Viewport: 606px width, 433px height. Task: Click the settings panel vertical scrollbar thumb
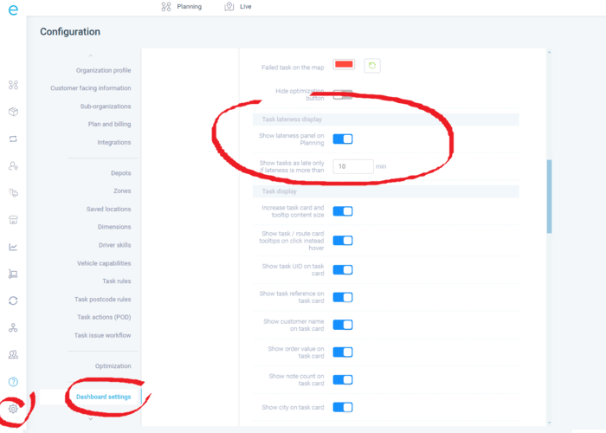pyautogui.click(x=549, y=197)
